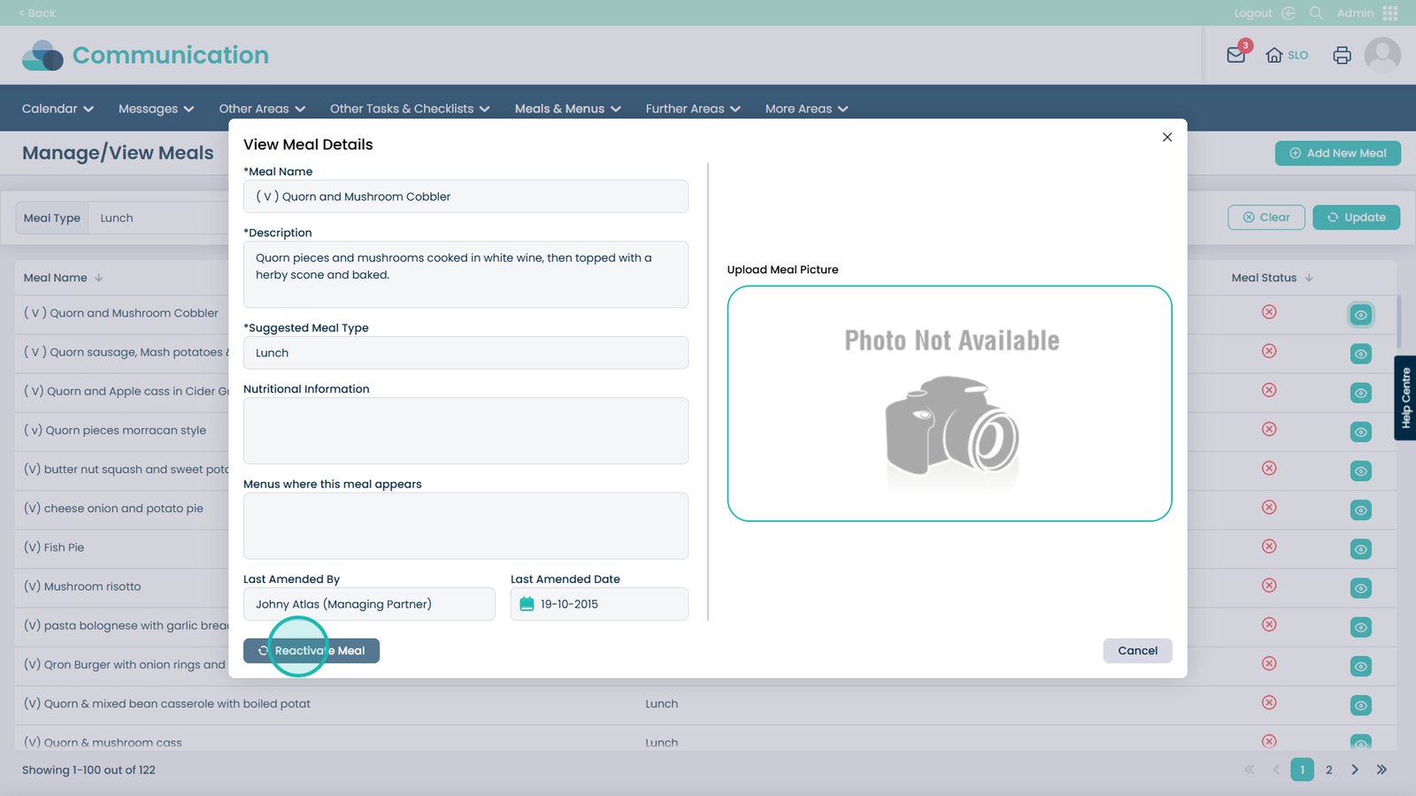Click eye icon for Mushroom risotto row
The image size is (1416, 796).
(1360, 588)
